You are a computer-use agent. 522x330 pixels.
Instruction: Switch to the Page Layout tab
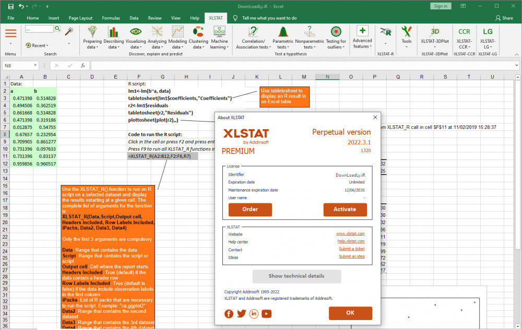coord(80,18)
